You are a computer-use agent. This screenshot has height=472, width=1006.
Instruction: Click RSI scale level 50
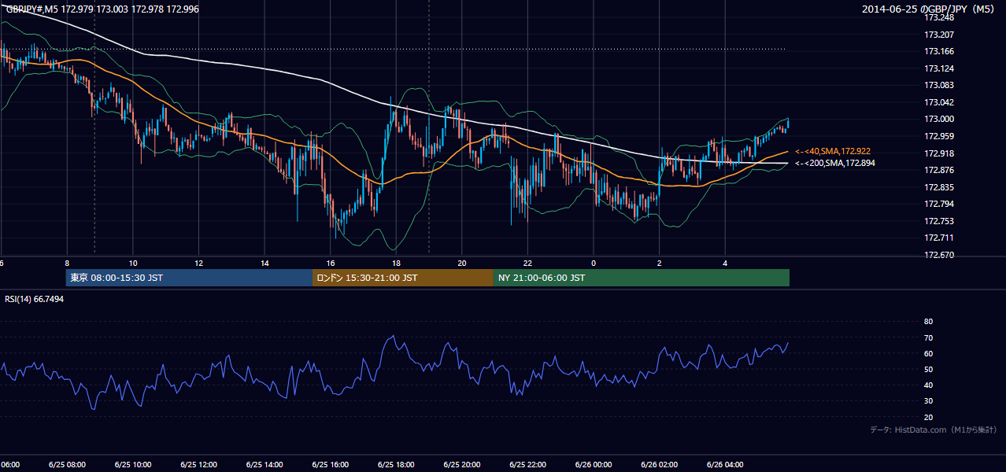pos(928,369)
